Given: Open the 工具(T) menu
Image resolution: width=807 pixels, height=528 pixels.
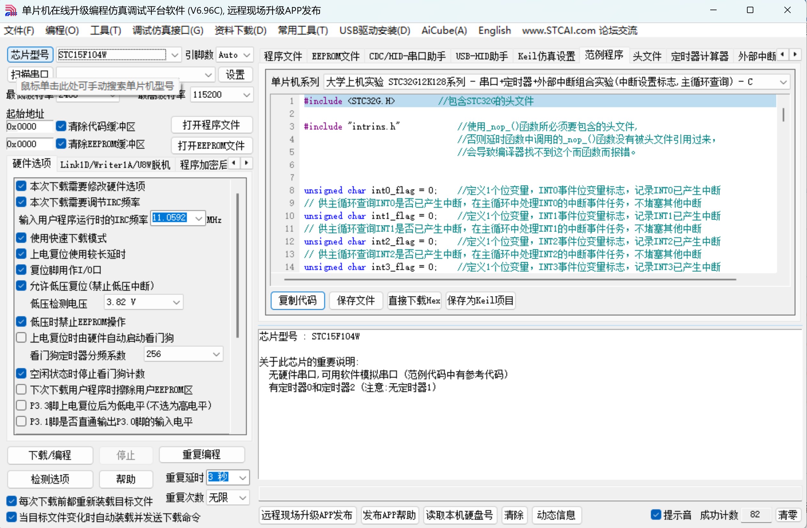Looking at the screenshot, I should [105, 31].
